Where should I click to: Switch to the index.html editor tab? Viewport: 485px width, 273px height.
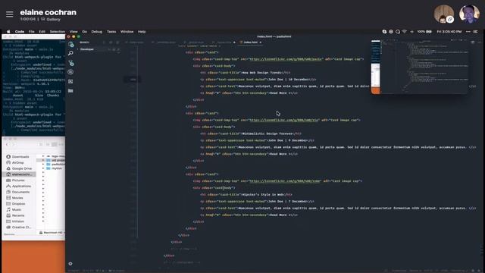click(x=250, y=42)
